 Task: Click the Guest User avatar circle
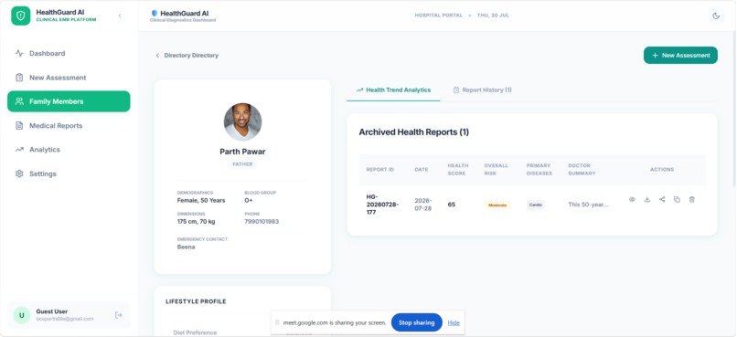click(22, 315)
